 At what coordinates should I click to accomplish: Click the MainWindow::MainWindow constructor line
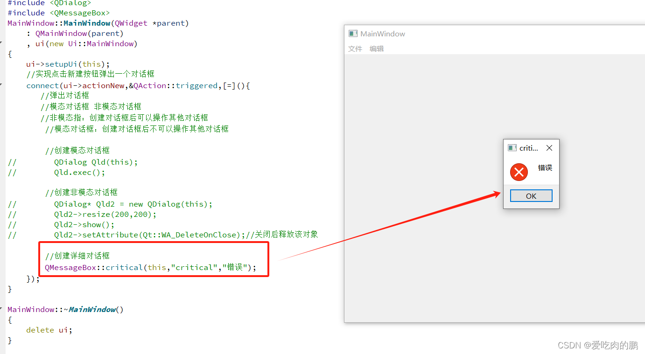point(98,23)
